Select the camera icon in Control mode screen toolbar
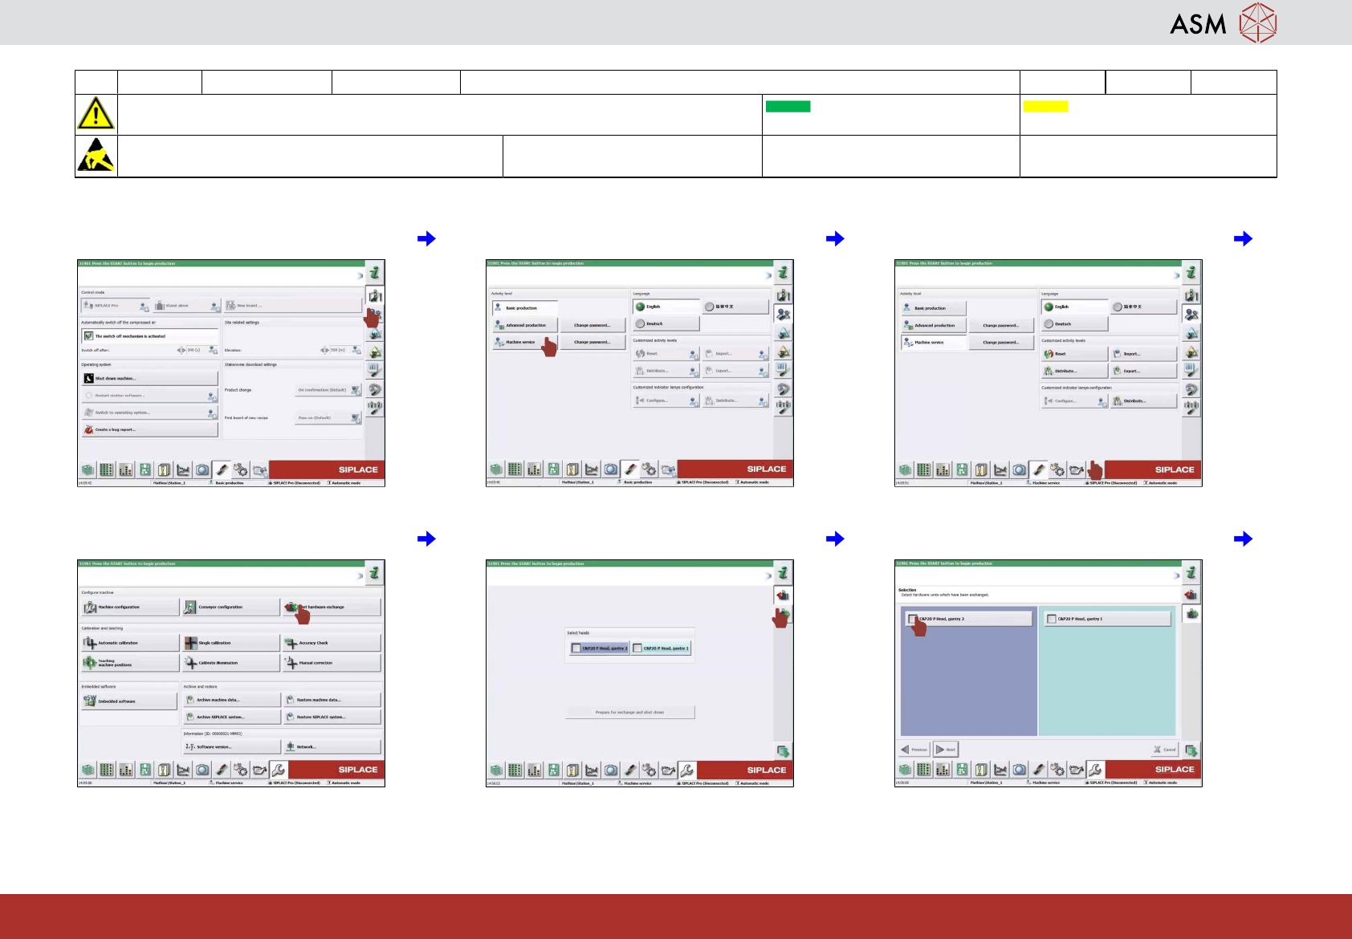This screenshot has width=1352, height=939. tap(202, 470)
